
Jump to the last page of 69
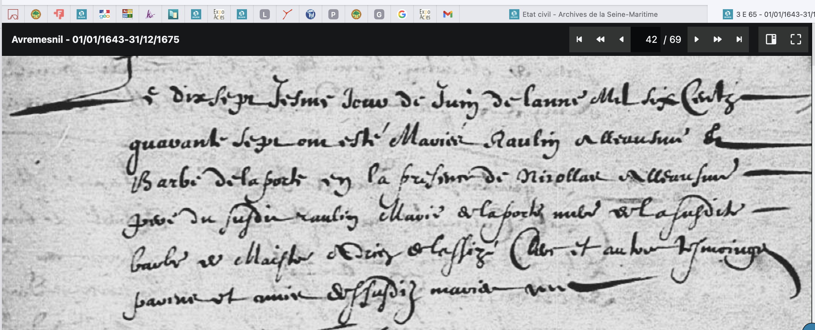point(739,39)
